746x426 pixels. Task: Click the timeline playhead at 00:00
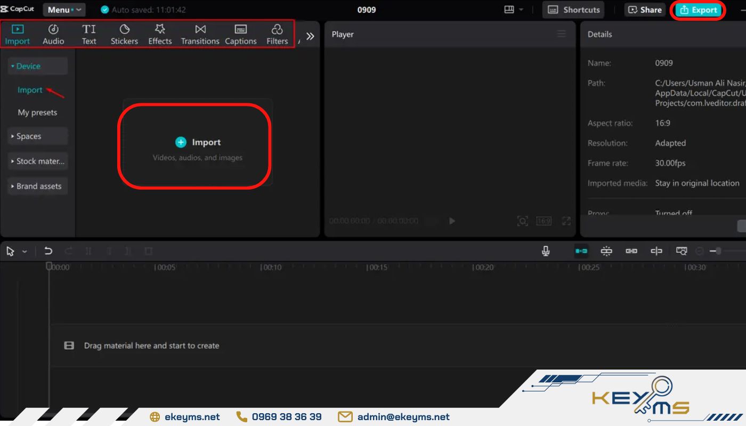(49, 266)
